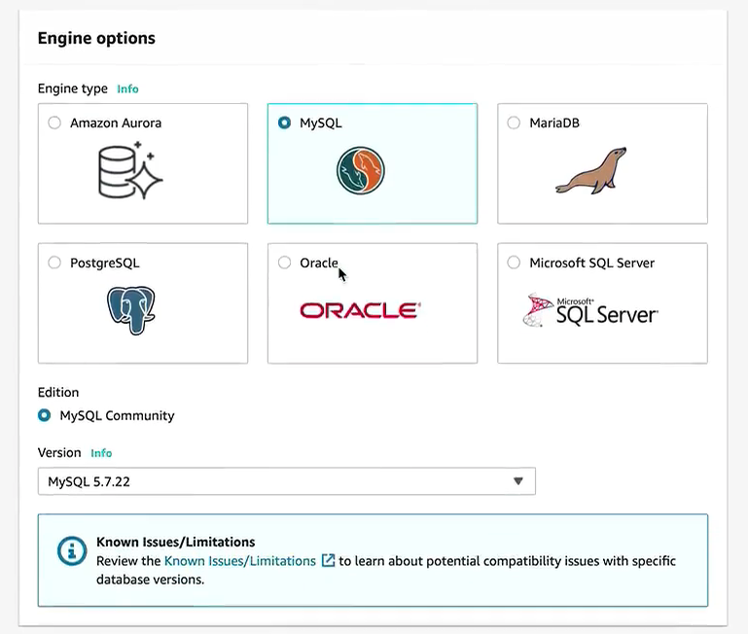Select the Amazon Aurora radio button
This screenshot has width=748, height=634.
coord(54,123)
